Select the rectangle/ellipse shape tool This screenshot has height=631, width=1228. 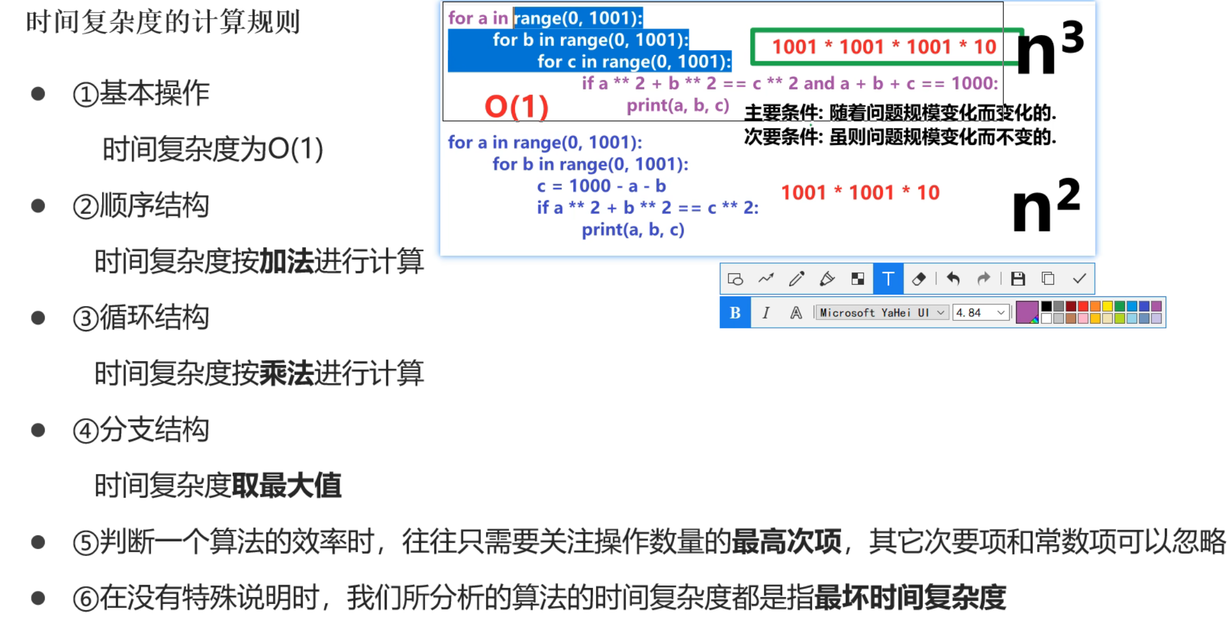pos(735,279)
